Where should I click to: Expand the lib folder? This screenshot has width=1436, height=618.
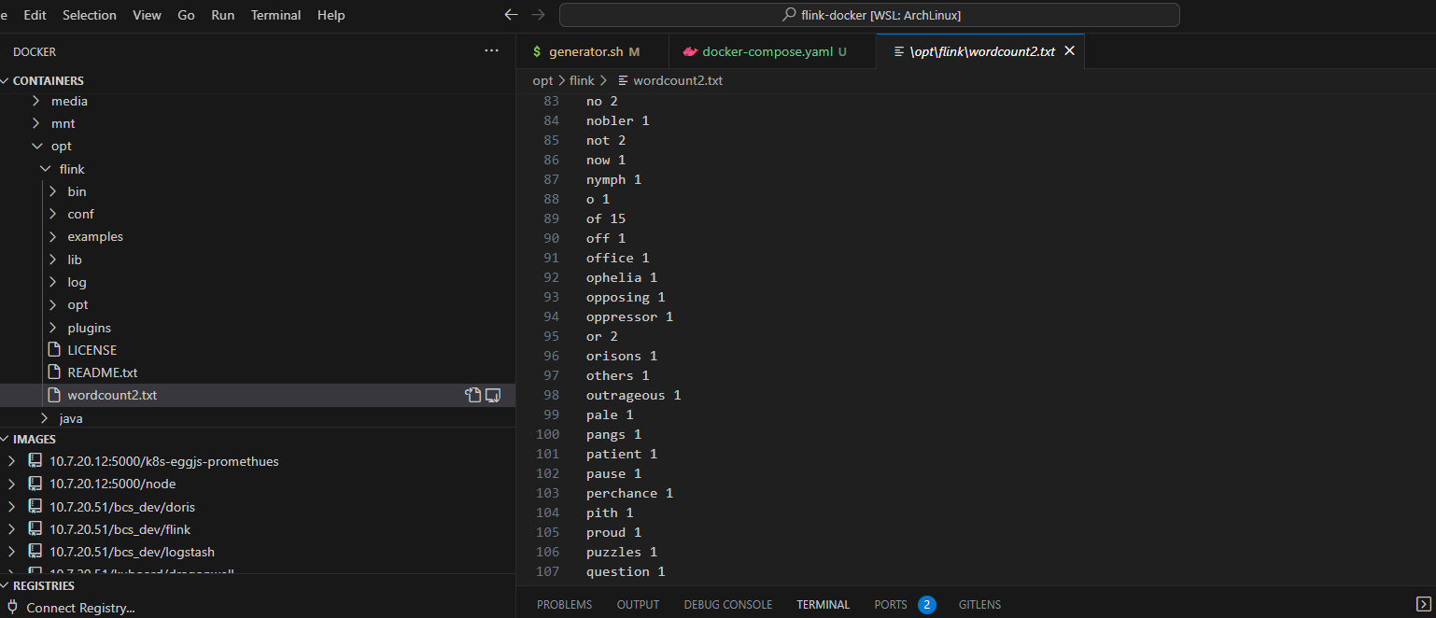click(53, 260)
